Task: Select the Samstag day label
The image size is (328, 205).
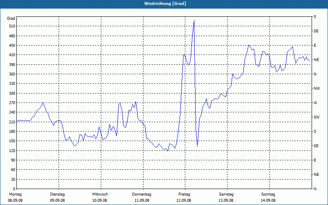Action: pos(226,194)
